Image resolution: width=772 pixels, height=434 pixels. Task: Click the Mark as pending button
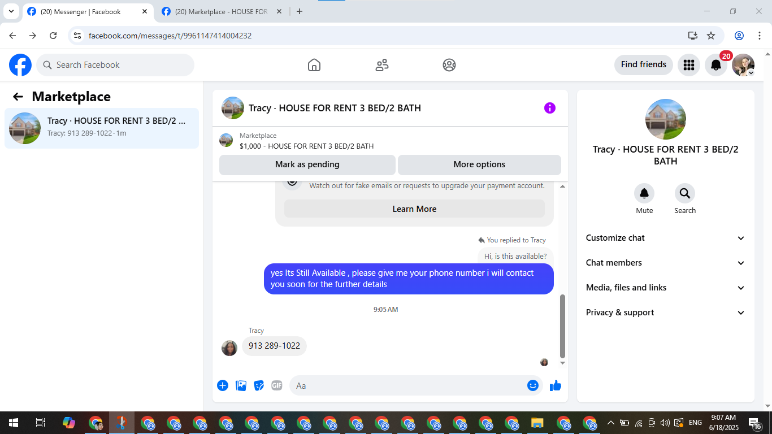[307, 164]
